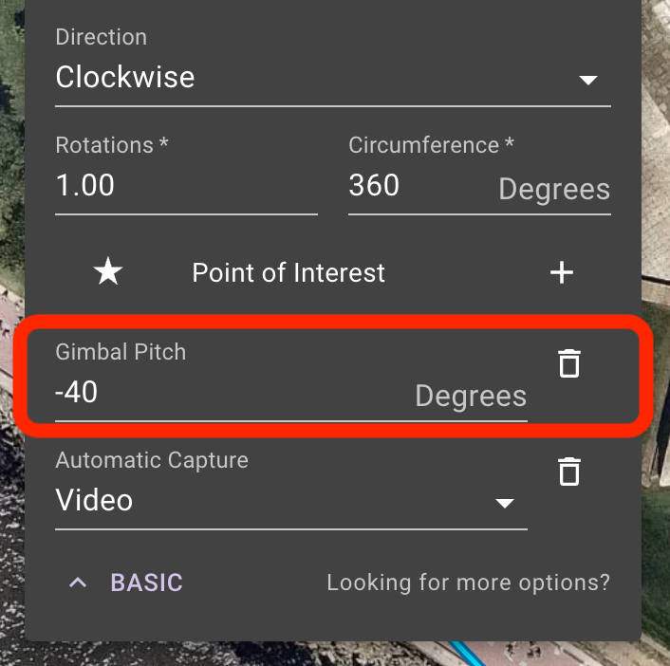Click the star icon beside Point of Interest

click(x=108, y=271)
